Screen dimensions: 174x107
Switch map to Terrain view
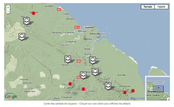click(x=148, y=7)
